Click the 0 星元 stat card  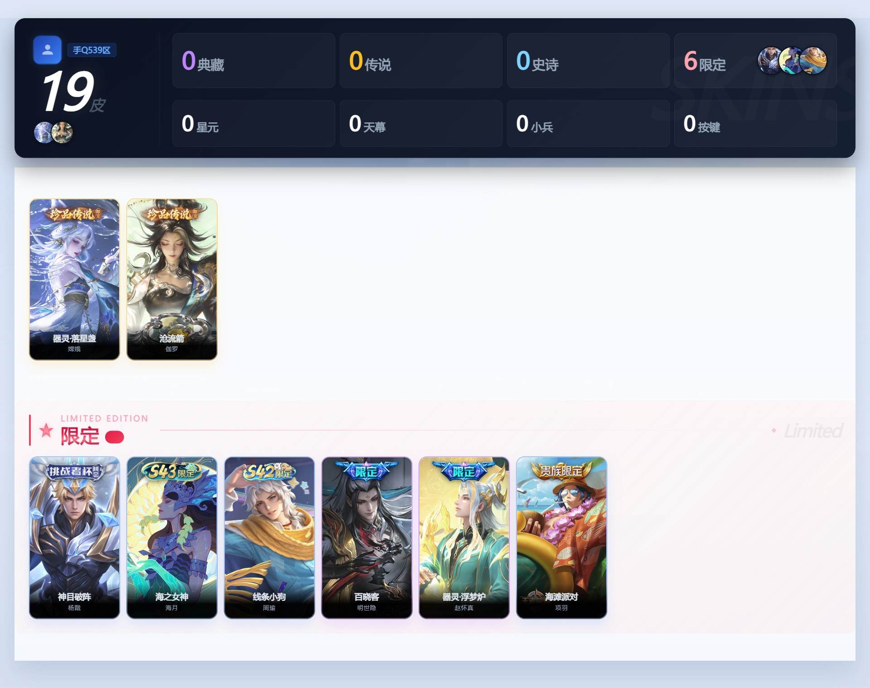click(254, 123)
